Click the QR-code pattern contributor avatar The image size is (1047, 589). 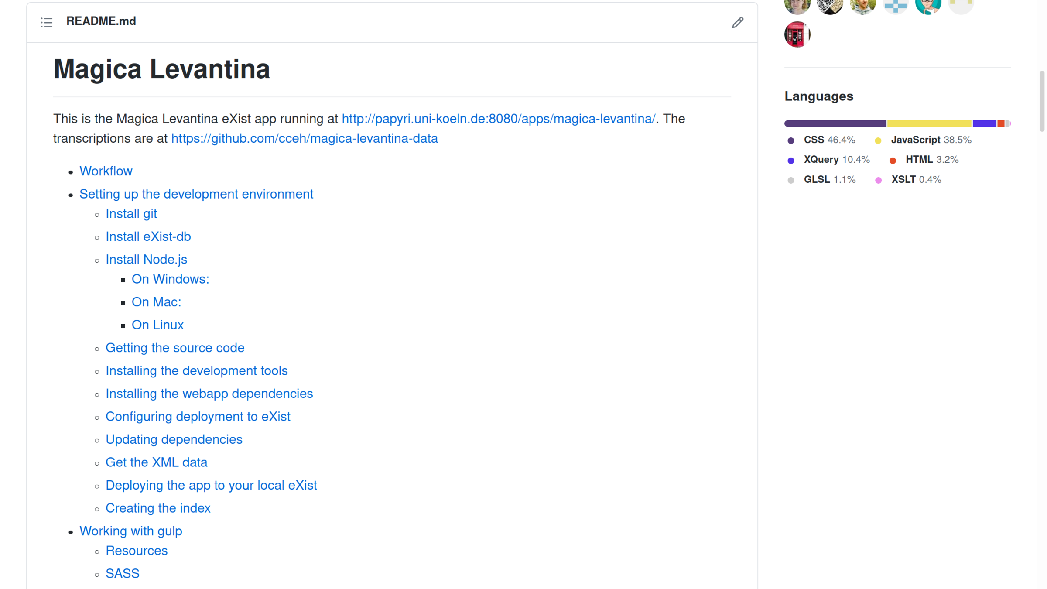[830, 6]
